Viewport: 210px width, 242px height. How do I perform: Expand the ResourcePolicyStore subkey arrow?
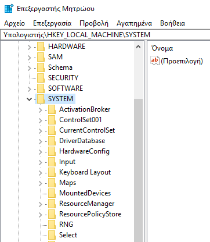40,215
